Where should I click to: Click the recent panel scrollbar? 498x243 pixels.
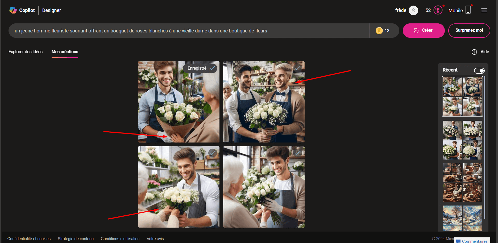485,146
